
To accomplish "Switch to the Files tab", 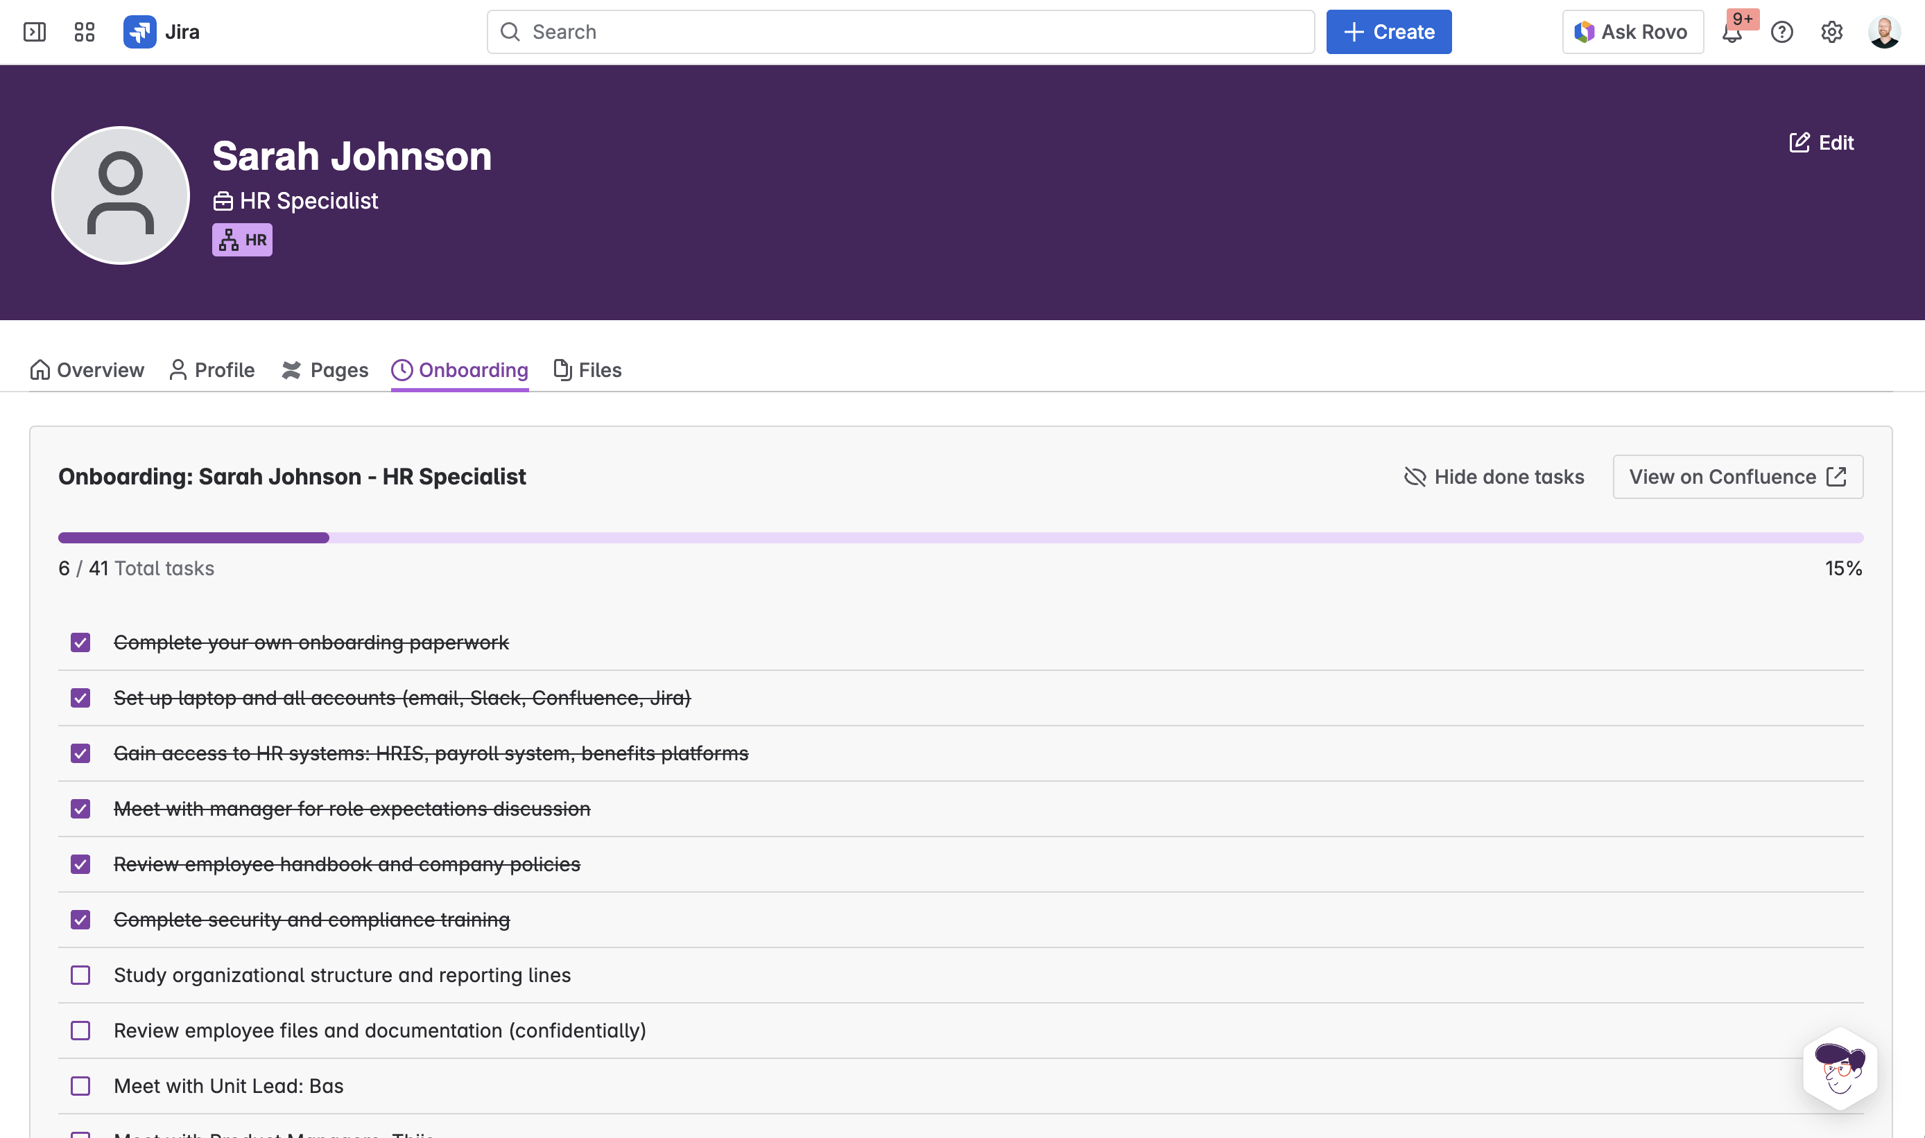I will pyautogui.click(x=588, y=370).
